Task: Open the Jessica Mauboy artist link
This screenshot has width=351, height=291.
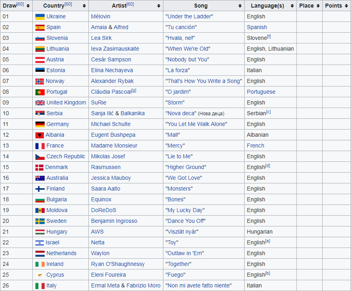Action: 111,178
